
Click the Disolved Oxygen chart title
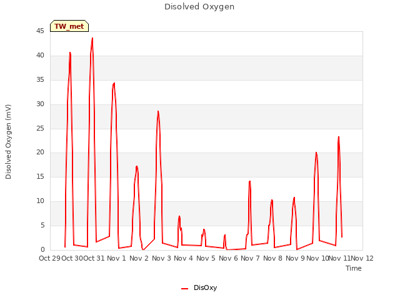point(199,7)
